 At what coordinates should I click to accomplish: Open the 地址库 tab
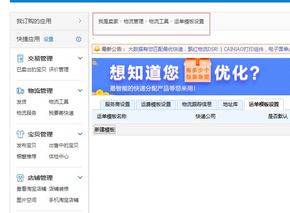[230, 104]
